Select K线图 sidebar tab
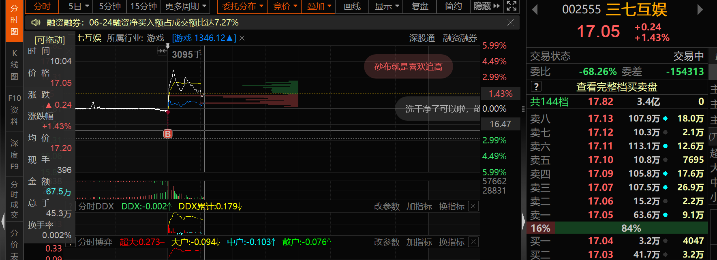The height and width of the screenshot is (260, 717). (x=14, y=65)
